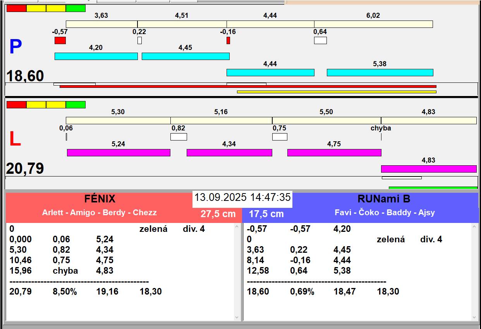Select the white 0,64 pass marker in lane P

(x=320, y=40)
